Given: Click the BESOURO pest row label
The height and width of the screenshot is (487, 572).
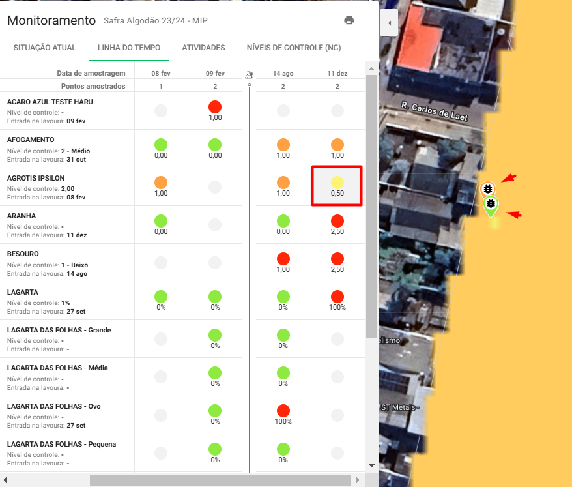Looking at the screenshot, I should coord(23,254).
